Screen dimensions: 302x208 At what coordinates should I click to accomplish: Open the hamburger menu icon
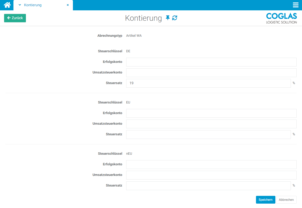296,5
